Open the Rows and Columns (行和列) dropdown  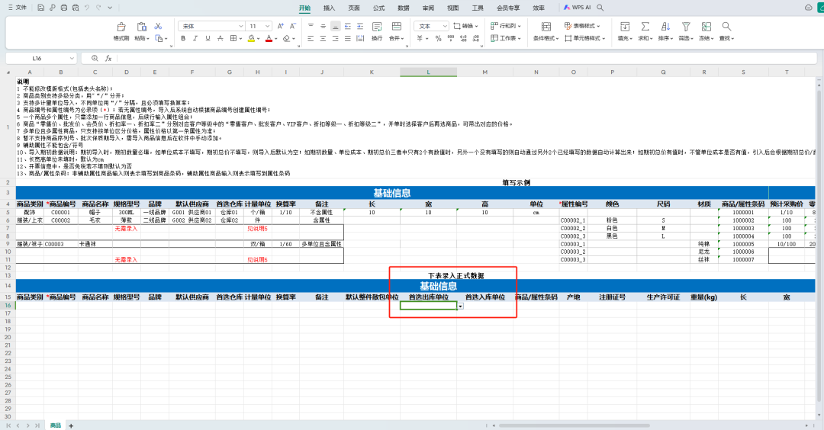pos(506,26)
